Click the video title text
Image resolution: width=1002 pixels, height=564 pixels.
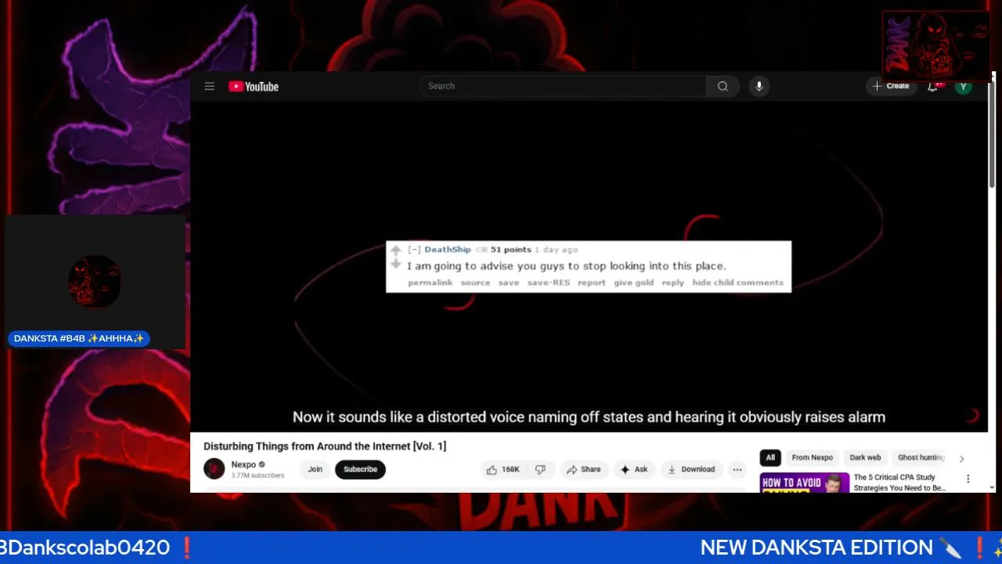point(325,446)
